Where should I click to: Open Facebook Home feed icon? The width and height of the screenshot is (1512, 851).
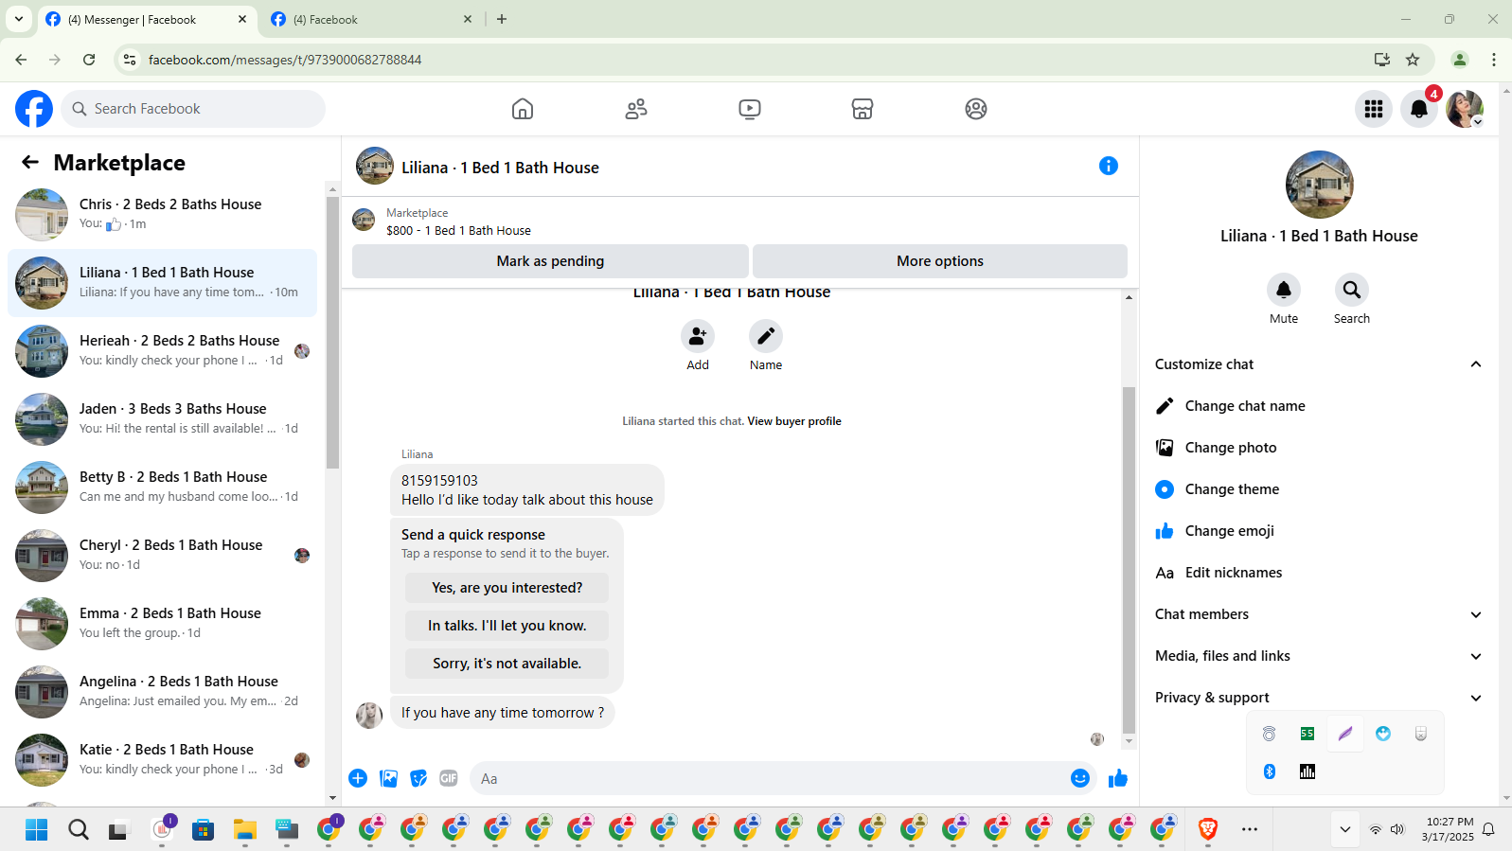[523, 109]
